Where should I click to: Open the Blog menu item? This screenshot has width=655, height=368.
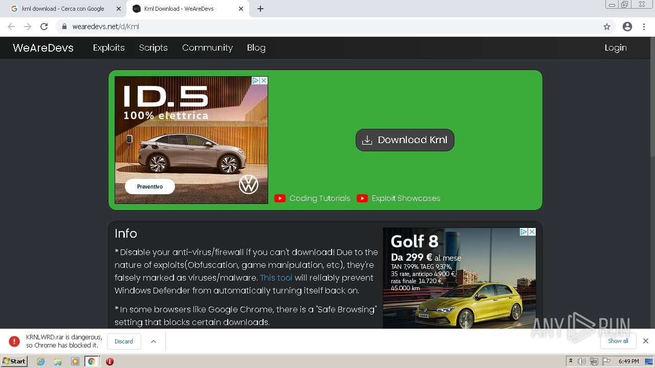click(256, 48)
